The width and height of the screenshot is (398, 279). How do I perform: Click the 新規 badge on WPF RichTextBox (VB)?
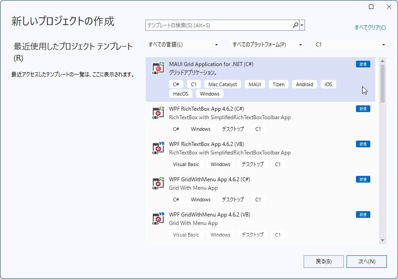pos(363,144)
